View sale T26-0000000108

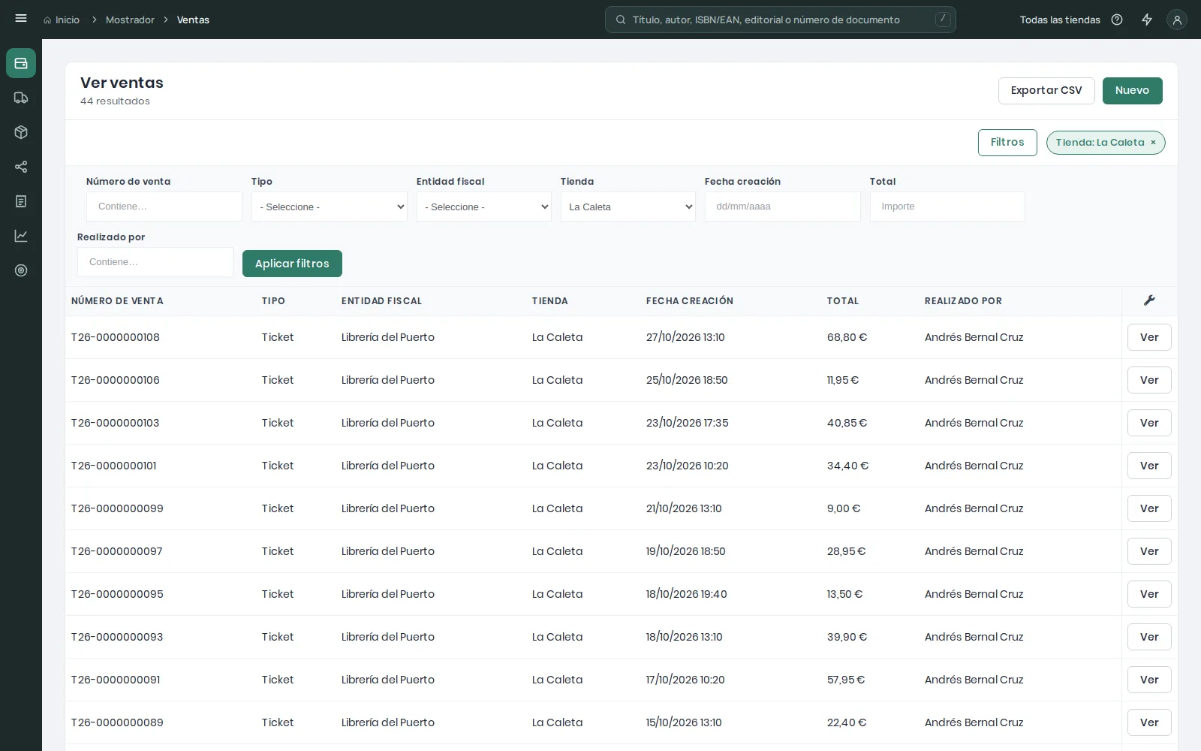[x=1149, y=337]
